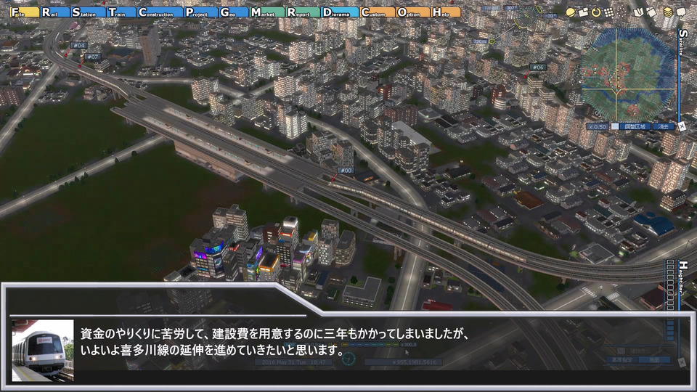
Task: Open the Report menu
Action: 303,12
